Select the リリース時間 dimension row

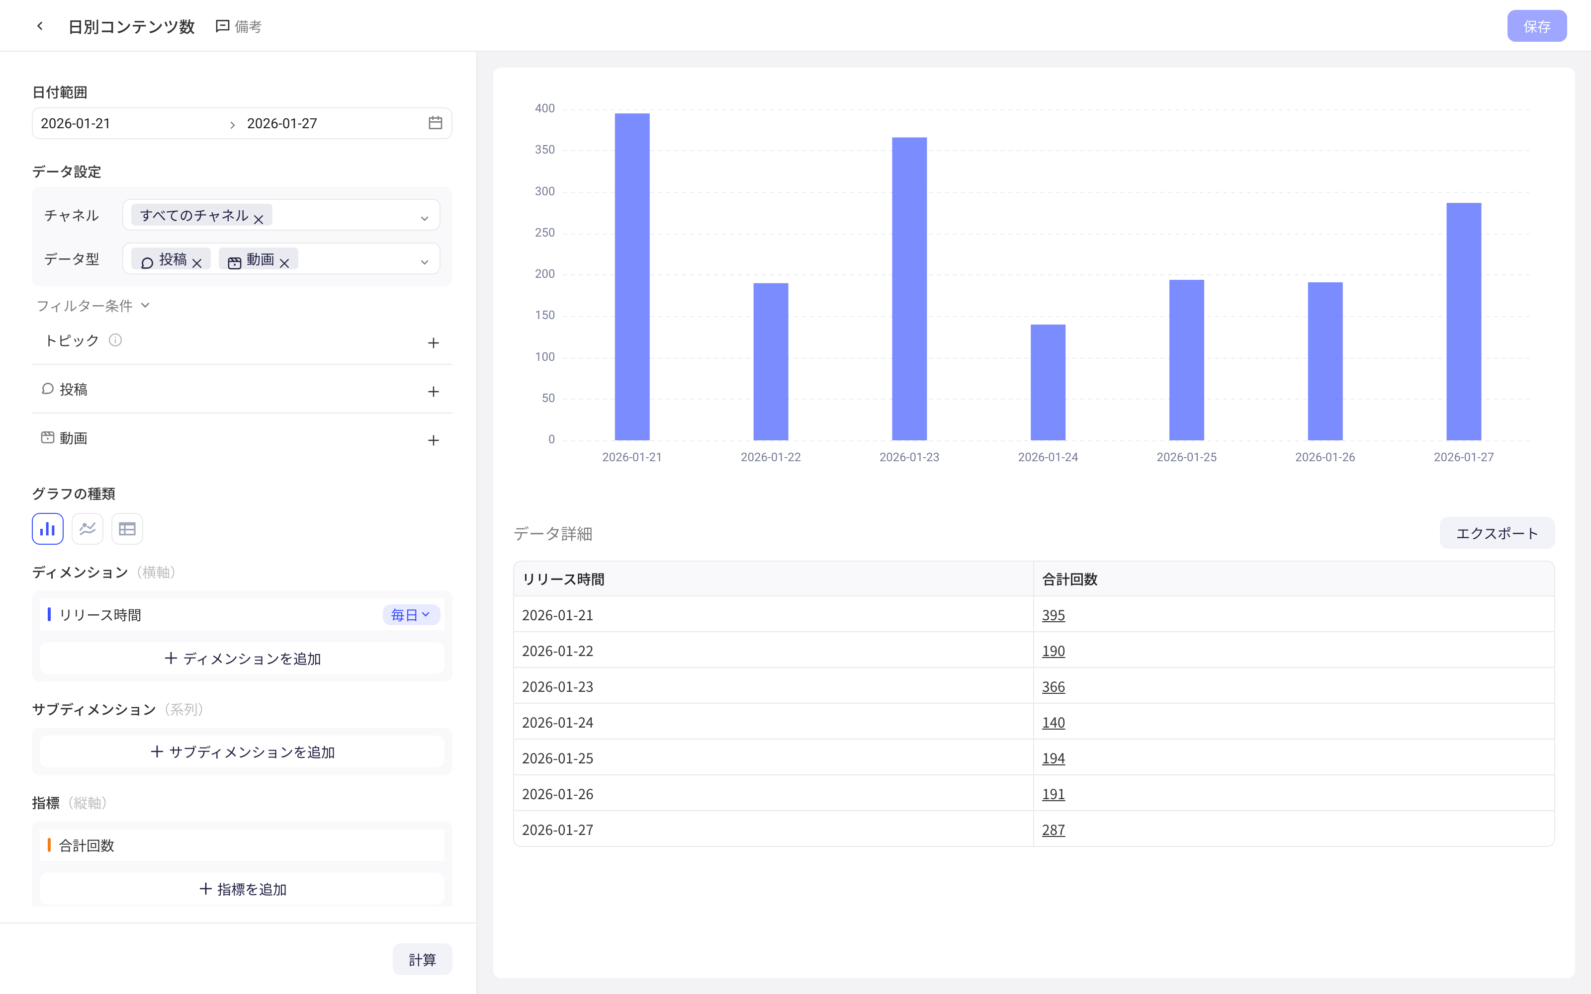click(x=242, y=615)
